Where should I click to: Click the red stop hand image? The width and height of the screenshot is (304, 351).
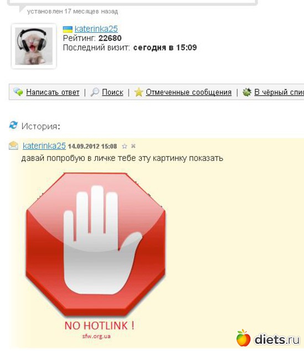pyautogui.click(x=96, y=245)
